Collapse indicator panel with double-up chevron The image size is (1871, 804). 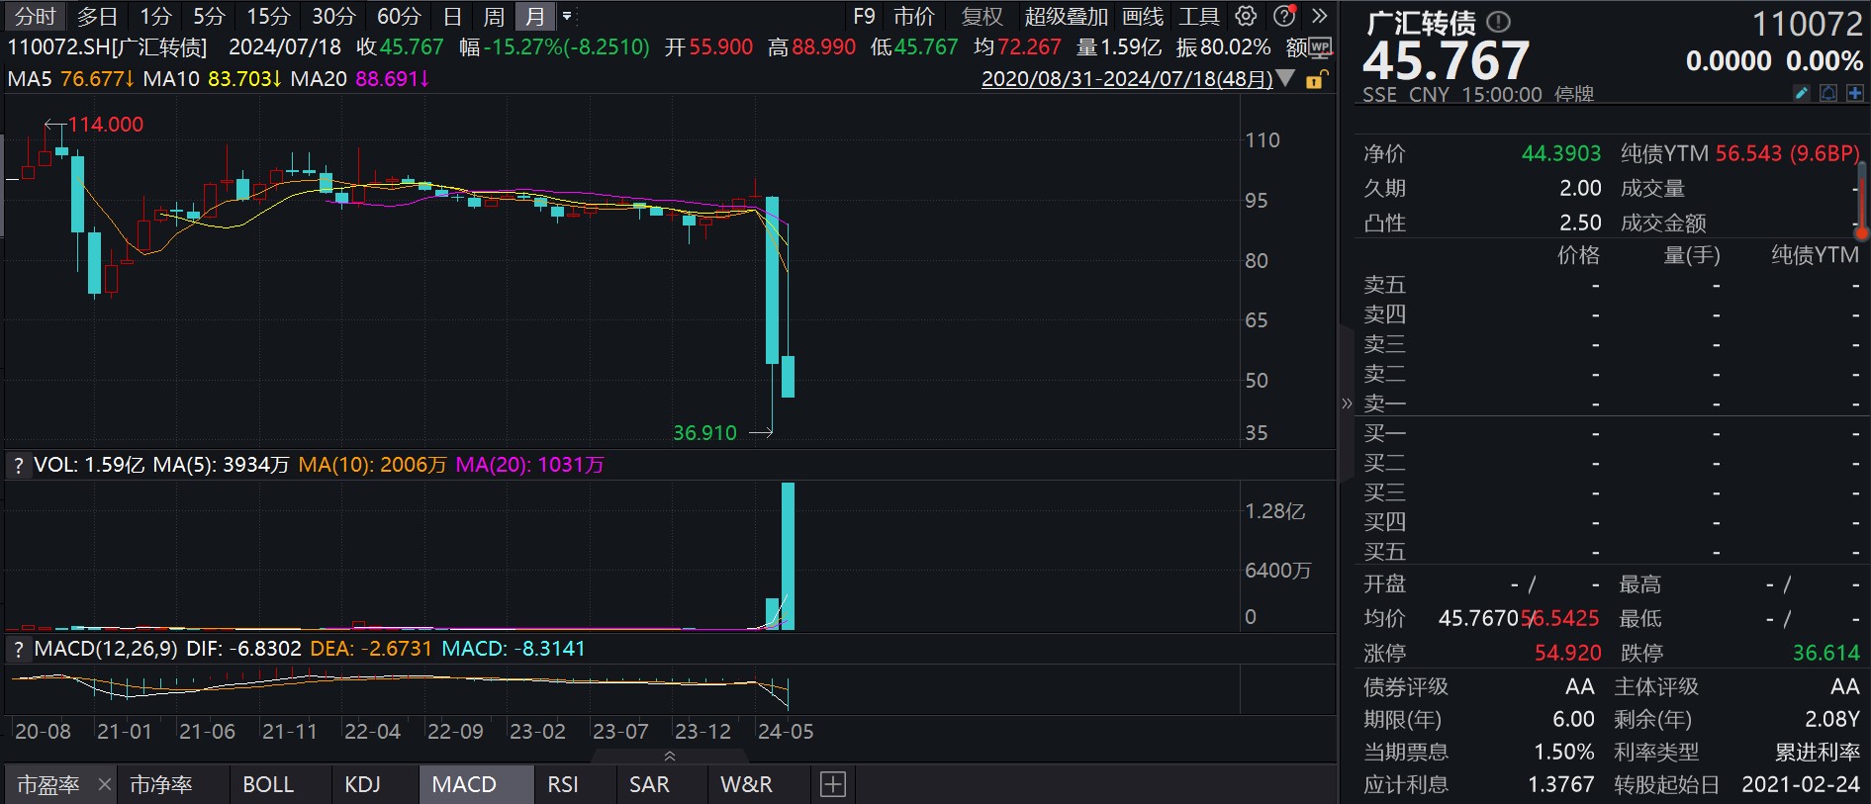(x=670, y=757)
